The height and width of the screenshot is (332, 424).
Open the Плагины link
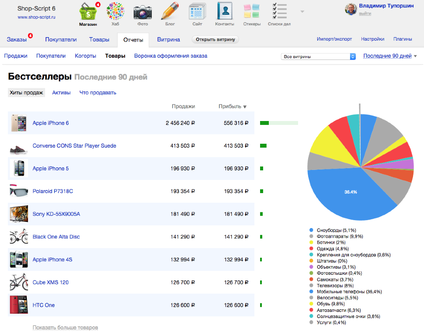[x=403, y=39]
